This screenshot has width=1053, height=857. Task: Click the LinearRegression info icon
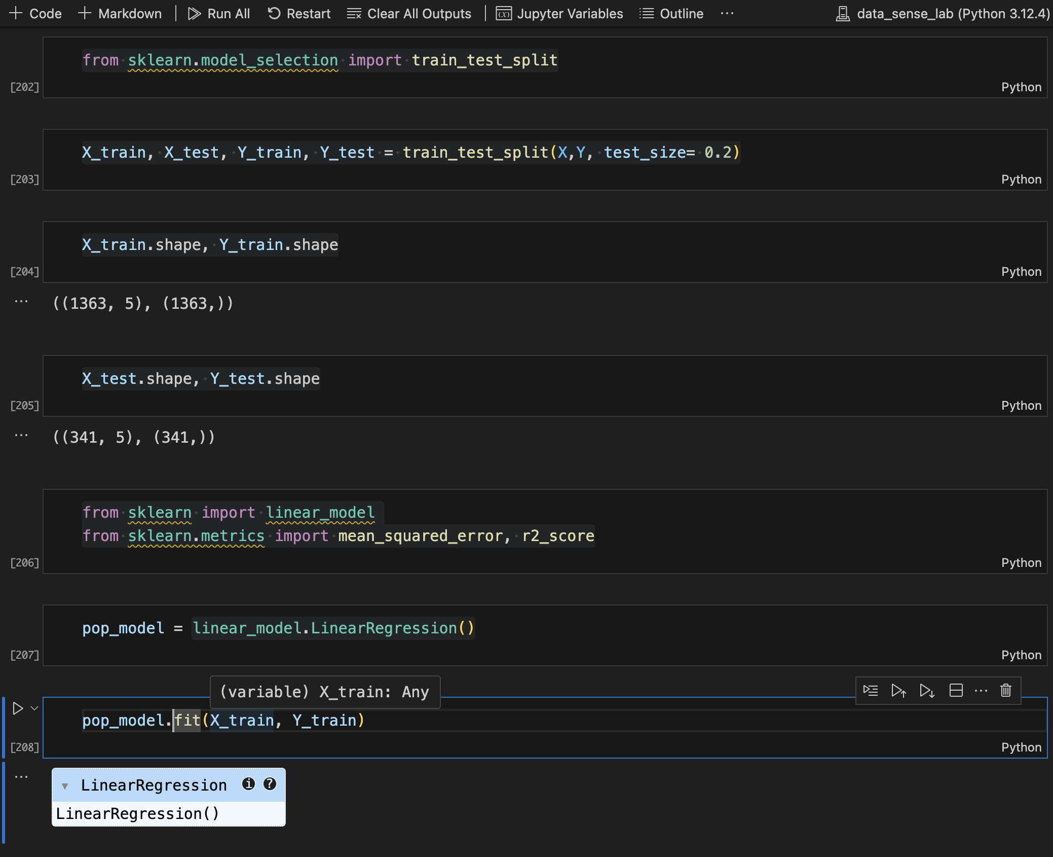pos(248,784)
